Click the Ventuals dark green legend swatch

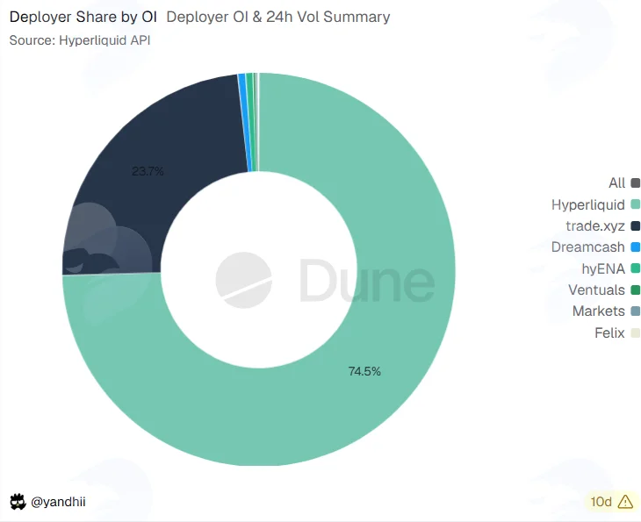point(635,290)
